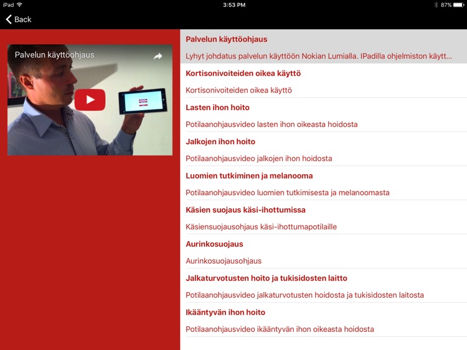
Task: Tap the Wi-Fi icon in status bar
Action: [x=20, y=5]
